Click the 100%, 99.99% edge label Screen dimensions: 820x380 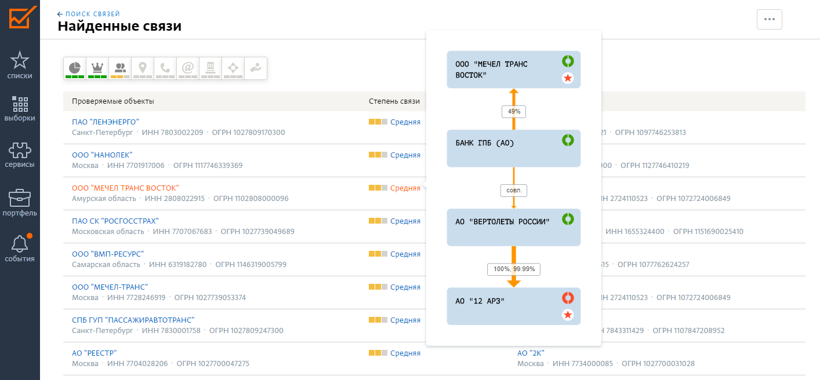[513, 269]
